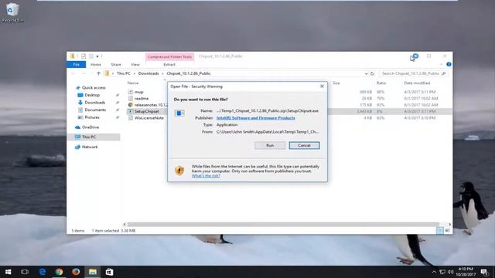495x278 pixels.
Task: Select OneDrive in navigation pane
Action: pos(90,127)
